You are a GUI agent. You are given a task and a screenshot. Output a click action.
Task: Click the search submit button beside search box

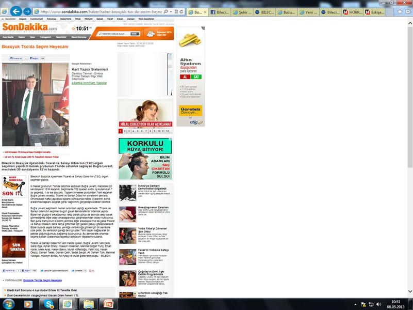[x=135, y=34]
